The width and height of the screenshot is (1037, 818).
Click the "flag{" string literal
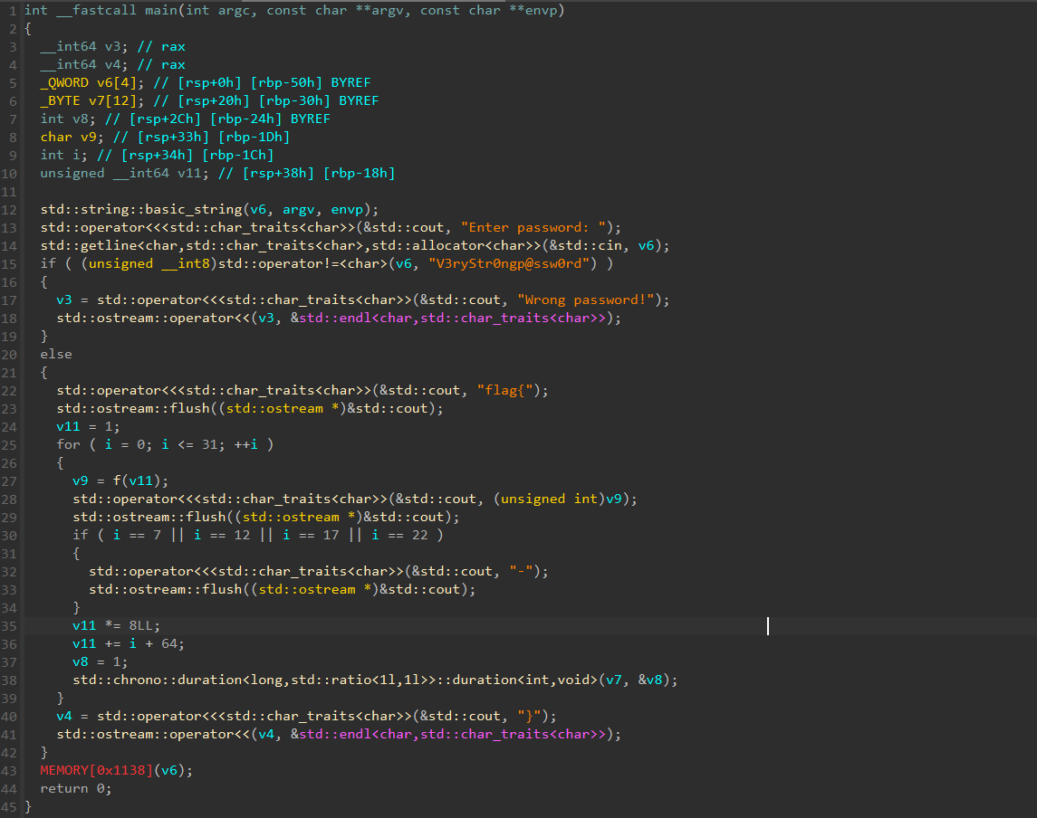click(513, 390)
